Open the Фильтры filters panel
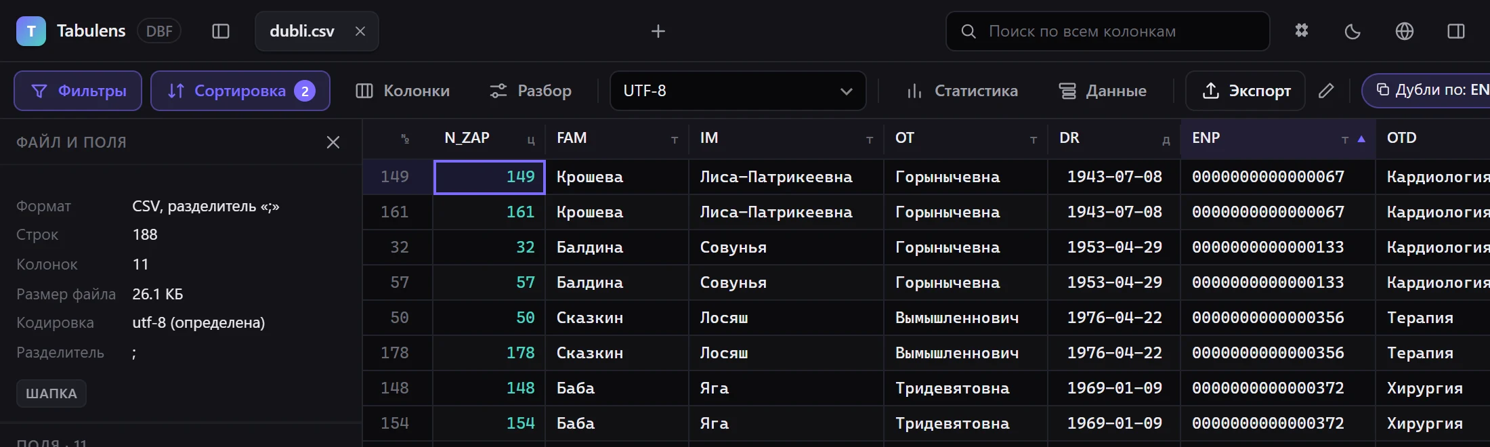Image resolution: width=1490 pixels, height=447 pixels. 78,91
